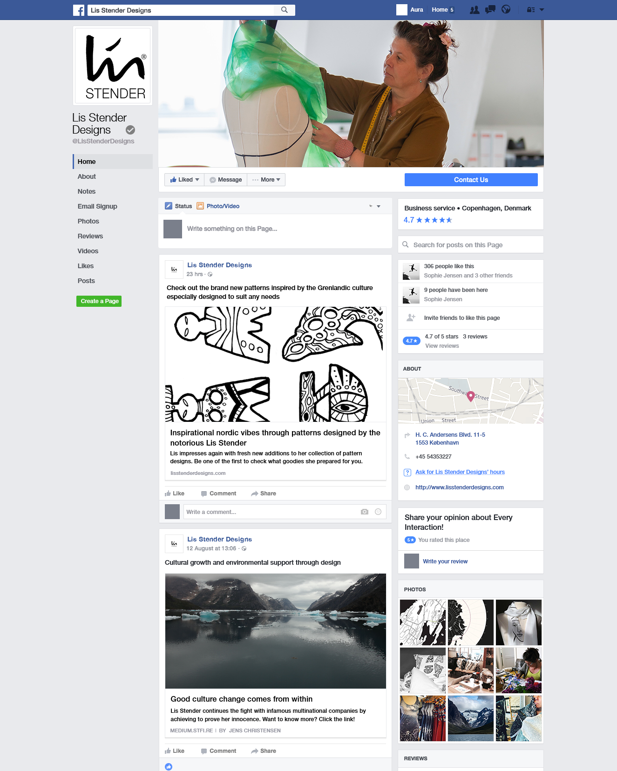Click the Home link in the top bar
This screenshot has height=771, width=617.
(440, 10)
